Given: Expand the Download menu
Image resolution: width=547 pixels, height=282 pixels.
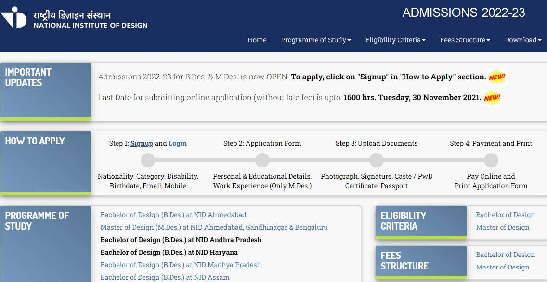Looking at the screenshot, I should [x=522, y=40].
